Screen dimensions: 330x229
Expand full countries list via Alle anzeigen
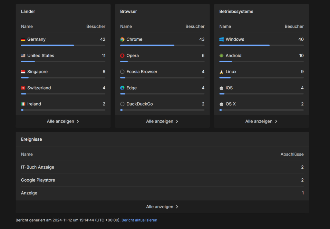[63, 121]
